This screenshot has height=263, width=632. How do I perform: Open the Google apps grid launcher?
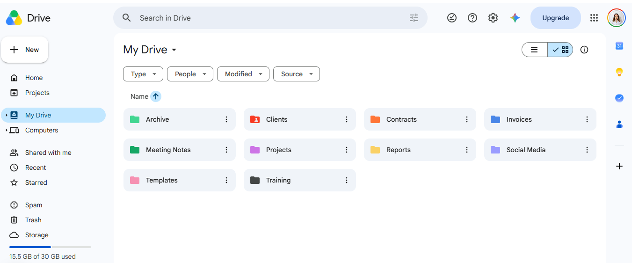coord(594,18)
